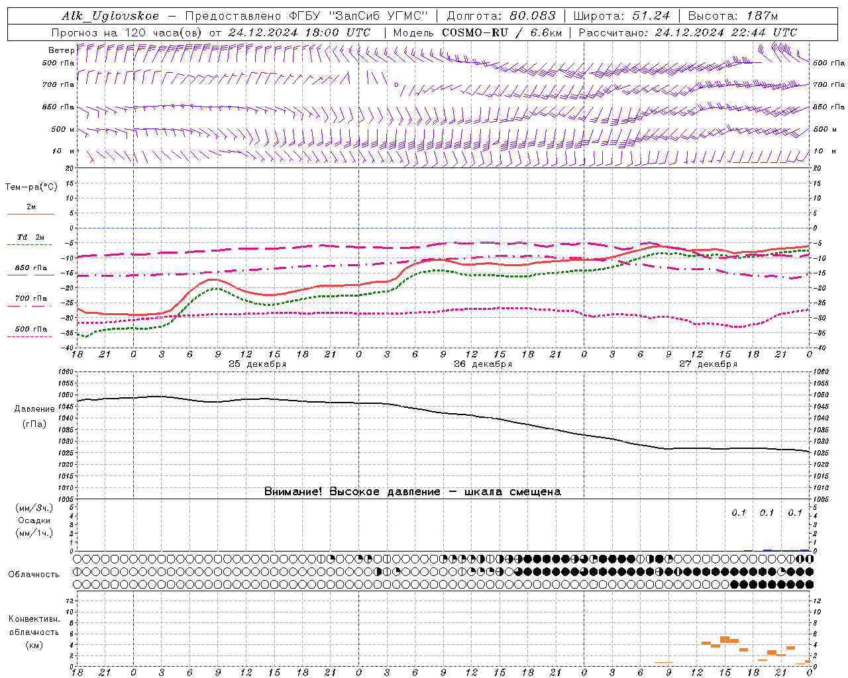Select the 500 гПа temperature legend entry
Screen dimensions: 848x678
click(x=31, y=329)
